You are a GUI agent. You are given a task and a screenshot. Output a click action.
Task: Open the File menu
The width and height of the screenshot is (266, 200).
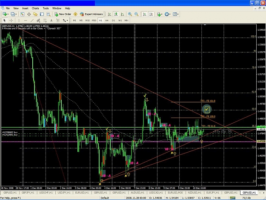[8, 9]
